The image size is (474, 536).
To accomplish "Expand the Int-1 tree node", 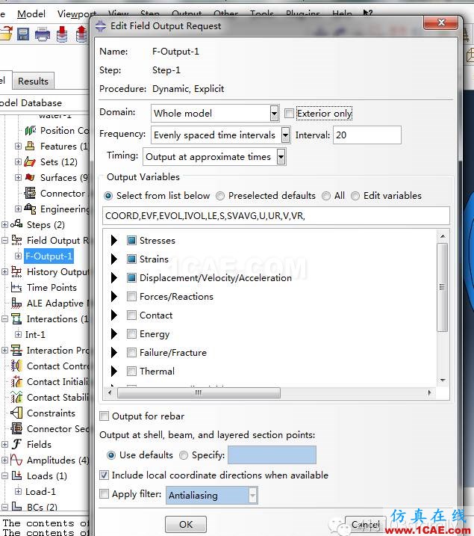I will pos(19,334).
